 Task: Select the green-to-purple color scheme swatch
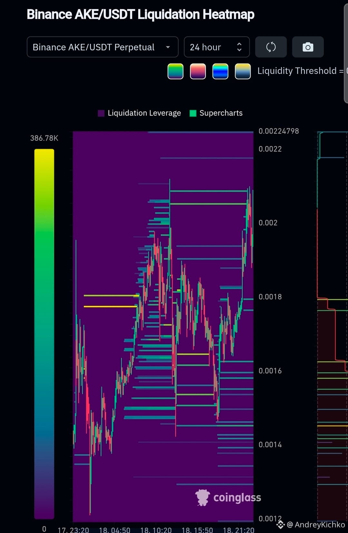pyautogui.click(x=176, y=71)
